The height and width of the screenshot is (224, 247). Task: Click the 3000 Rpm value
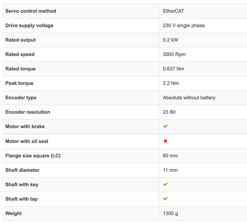click(x=174, y=54)
